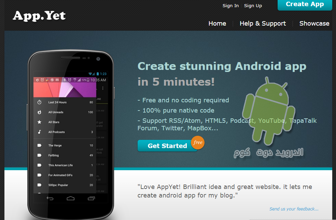
Task: Click the Create App button
Action: [305, 5]
